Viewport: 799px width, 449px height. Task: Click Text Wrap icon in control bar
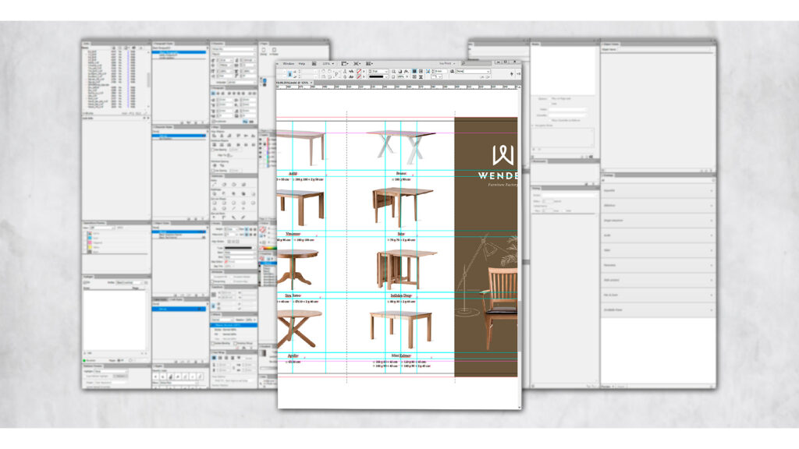[414, 71]
